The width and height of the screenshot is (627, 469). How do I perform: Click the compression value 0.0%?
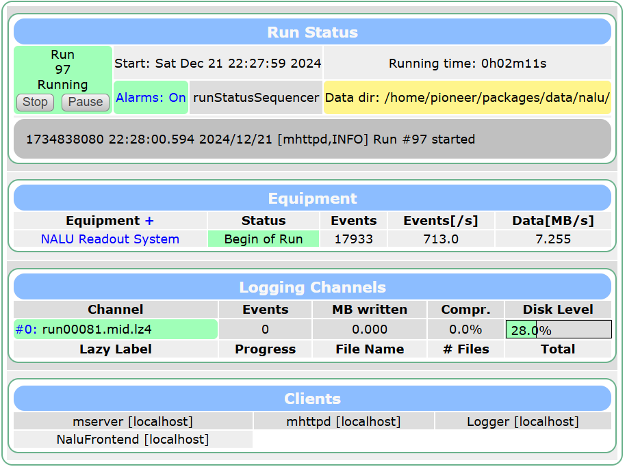pos(465,329)
